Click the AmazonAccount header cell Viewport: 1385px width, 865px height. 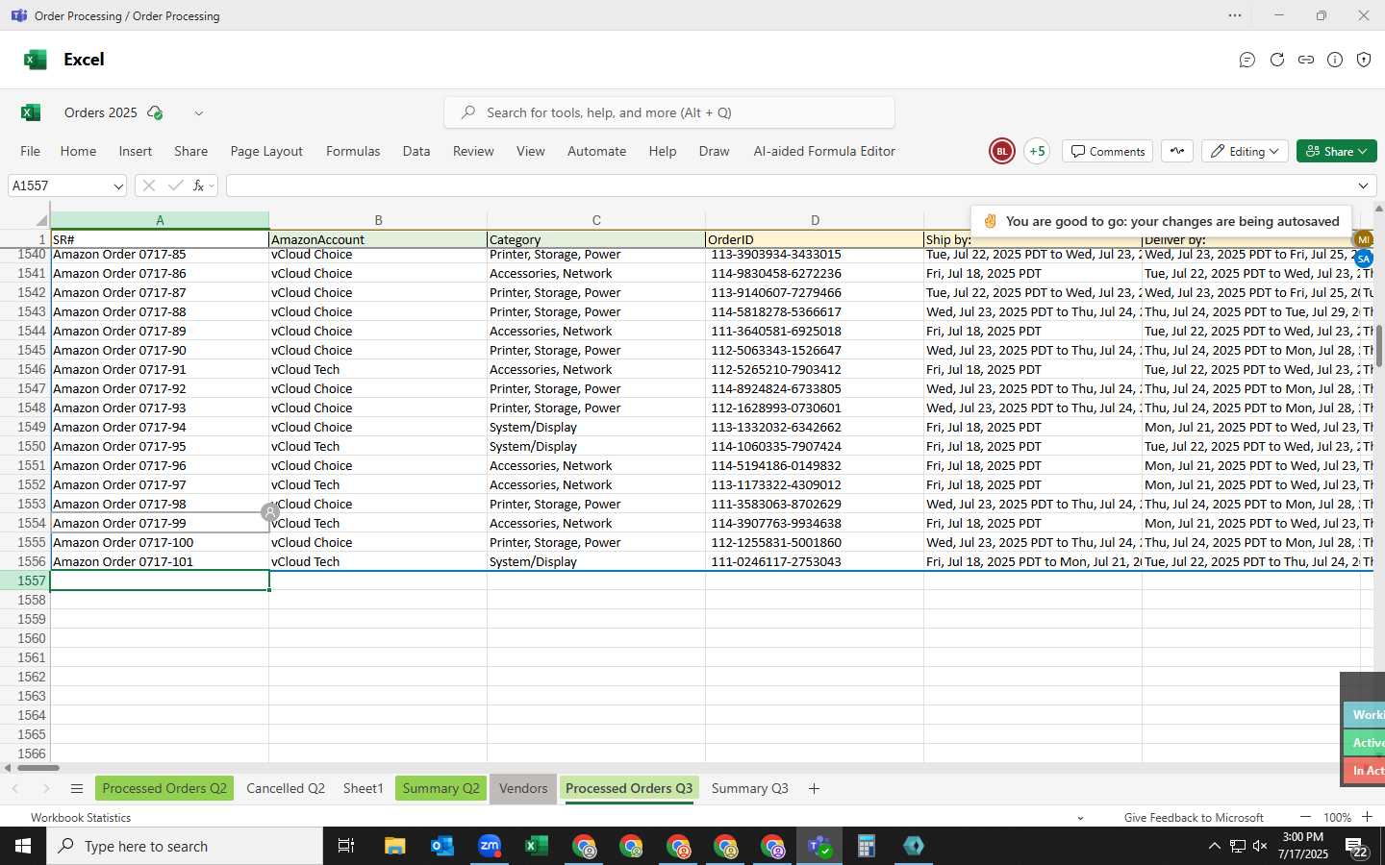point(378,239)
